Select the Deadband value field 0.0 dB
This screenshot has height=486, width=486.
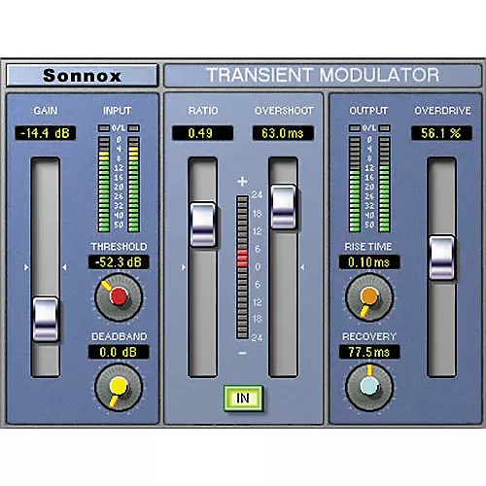click(x=119, y=352)
